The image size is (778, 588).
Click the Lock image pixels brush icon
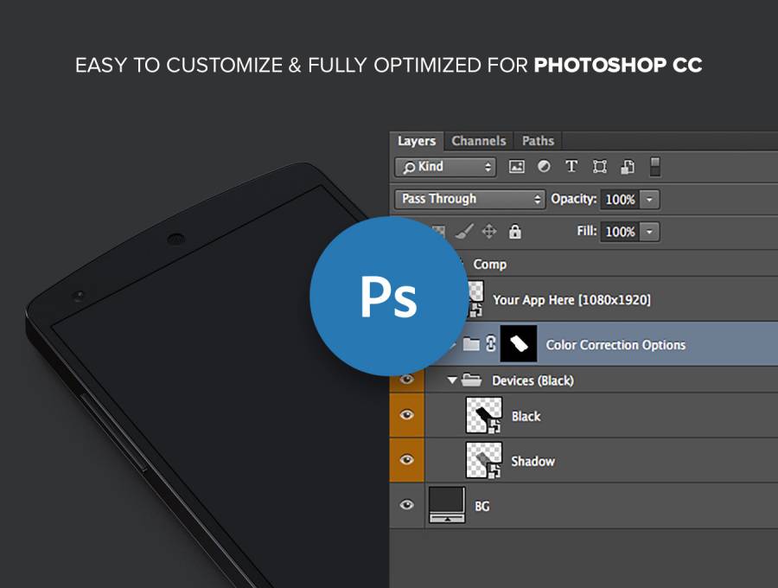tap(463, 232)
